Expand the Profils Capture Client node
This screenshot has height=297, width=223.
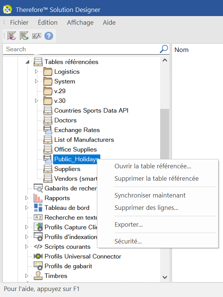pyautogui.click(x=27, y=227)
